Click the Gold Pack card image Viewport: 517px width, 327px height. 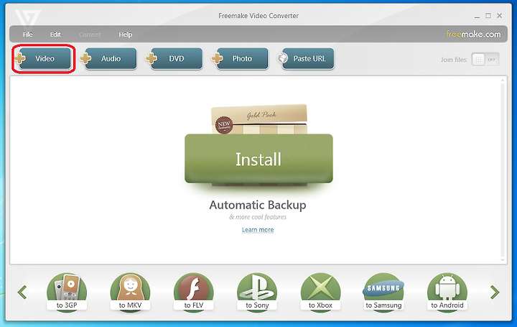tap(259, 119)
